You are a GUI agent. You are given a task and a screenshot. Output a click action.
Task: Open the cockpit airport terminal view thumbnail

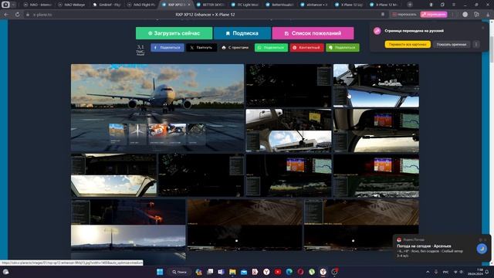289,131
